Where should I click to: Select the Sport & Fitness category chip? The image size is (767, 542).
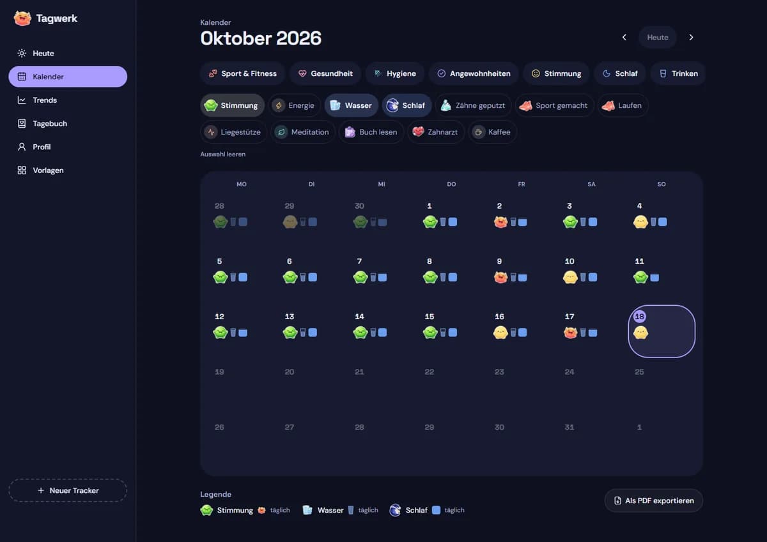tap(242, 73)
